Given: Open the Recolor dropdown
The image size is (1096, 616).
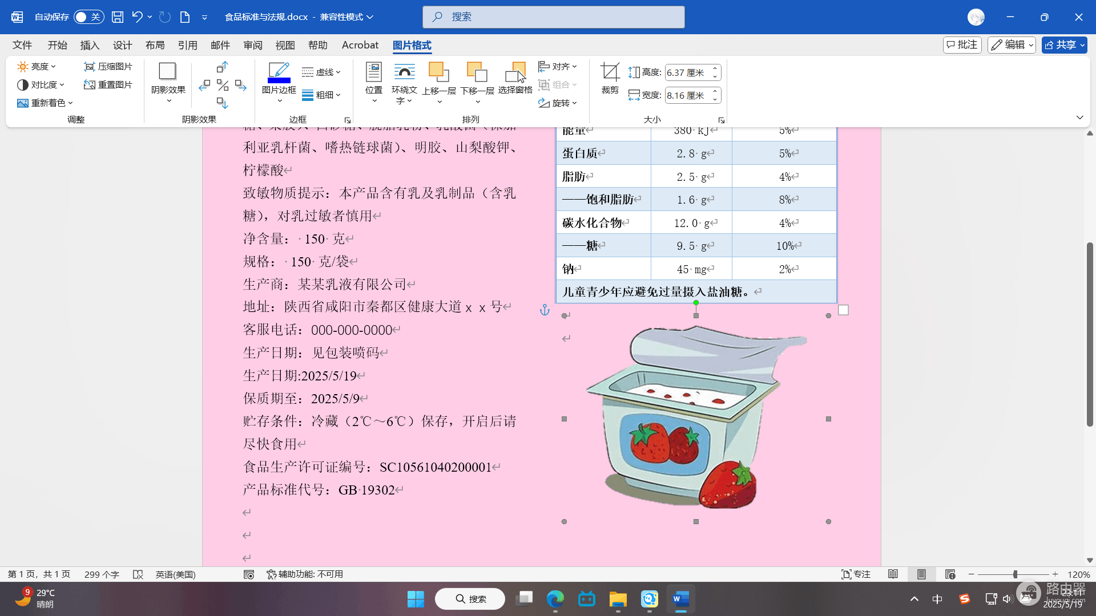Looking at the screenshot, I should click(x=45, y=103).
